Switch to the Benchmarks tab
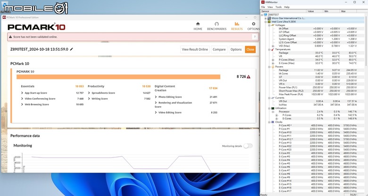This screenshot has width=368, height=196. [x=217, y=26]
